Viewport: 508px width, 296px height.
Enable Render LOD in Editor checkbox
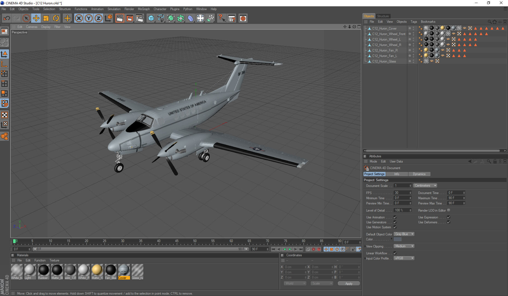[x=449, y=210]
